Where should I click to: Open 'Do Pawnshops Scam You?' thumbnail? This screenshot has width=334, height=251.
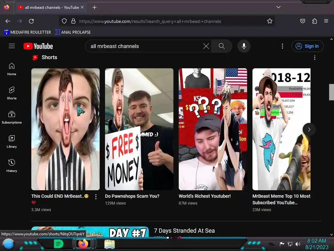click(139, 129)
